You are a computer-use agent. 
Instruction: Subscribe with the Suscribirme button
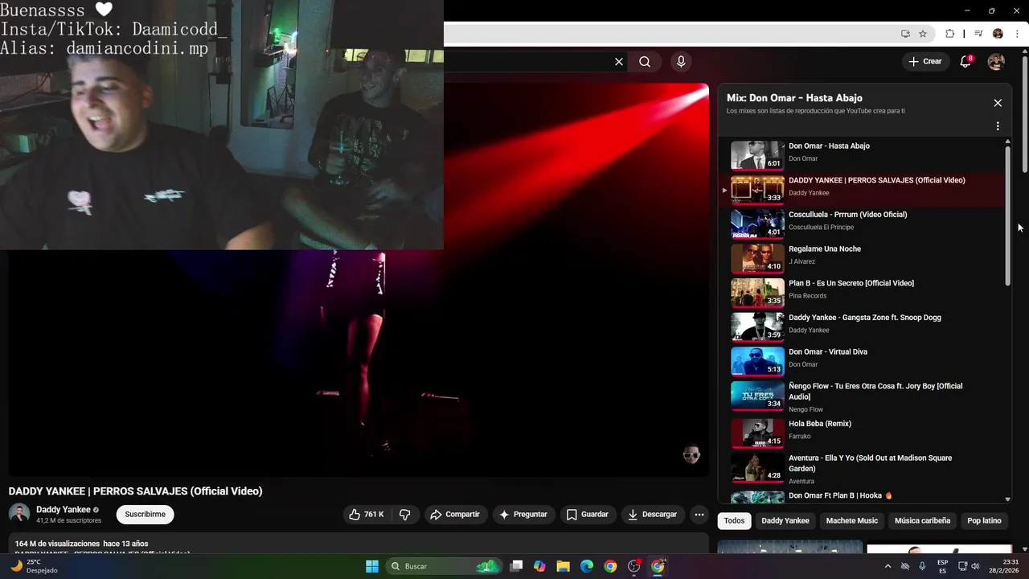[146, 515]
